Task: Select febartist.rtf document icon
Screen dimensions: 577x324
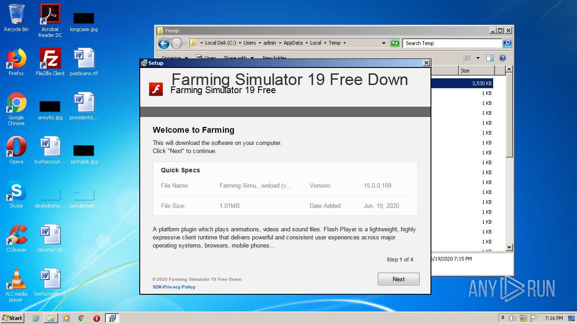Action: 50,238
